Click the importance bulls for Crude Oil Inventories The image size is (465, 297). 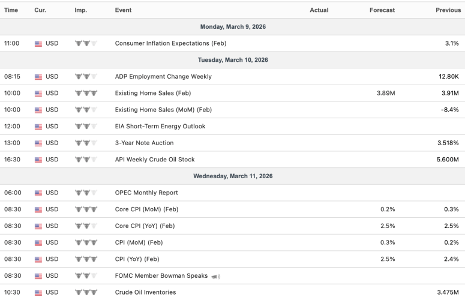(86, 292)
